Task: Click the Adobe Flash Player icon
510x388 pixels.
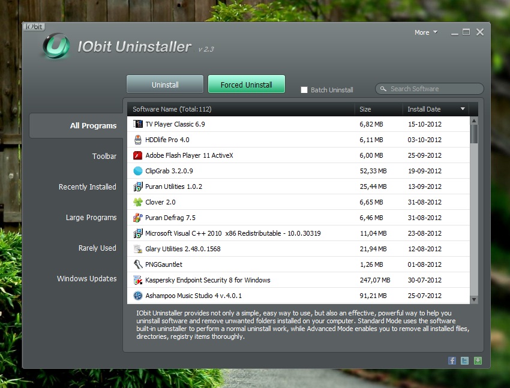Action: pos(138,155)
